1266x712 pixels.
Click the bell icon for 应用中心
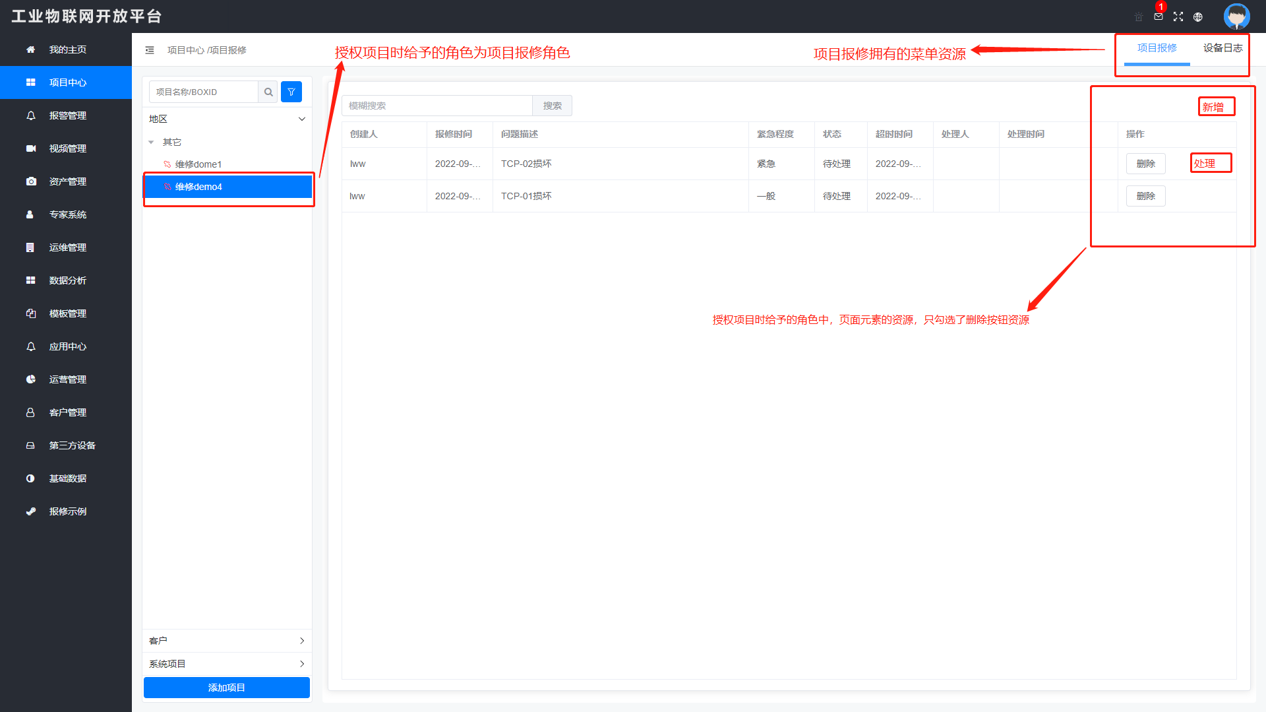30,346
